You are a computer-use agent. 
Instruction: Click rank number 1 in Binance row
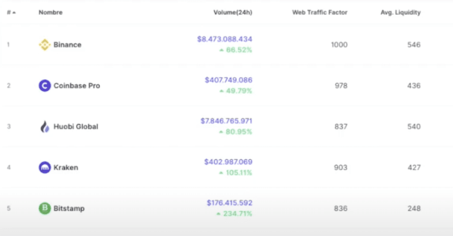point(8,45)
